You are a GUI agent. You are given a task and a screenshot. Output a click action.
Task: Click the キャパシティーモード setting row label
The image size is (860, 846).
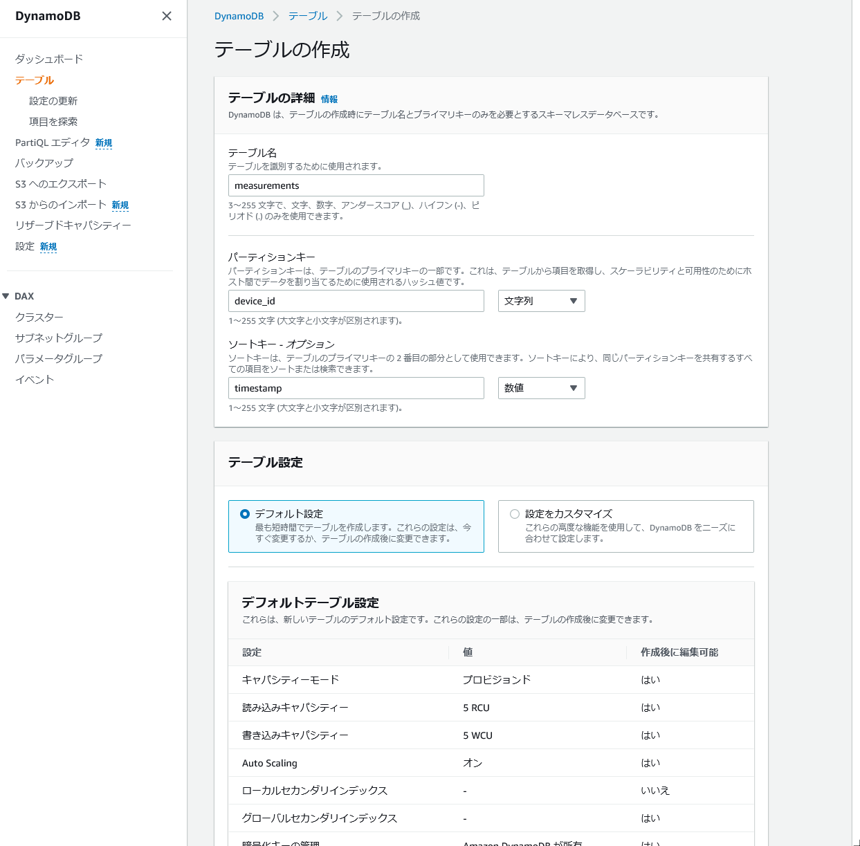click(291, 680)
